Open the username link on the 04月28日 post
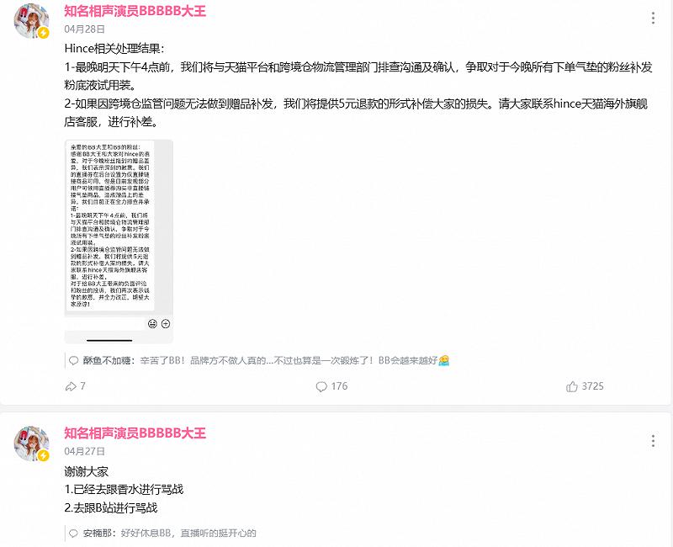This screenshot has height=547, width=673. click(135, 11)
